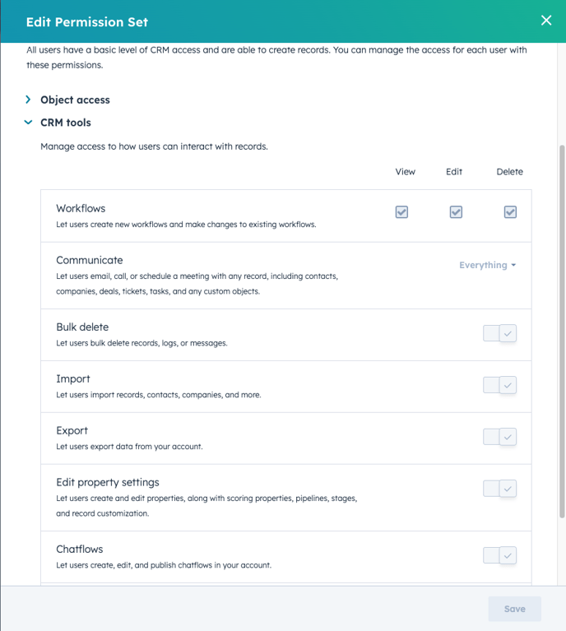Toggle the Chatflows permission switch
The width and height of the screenshot is (566, 631).
pos(499,555)
